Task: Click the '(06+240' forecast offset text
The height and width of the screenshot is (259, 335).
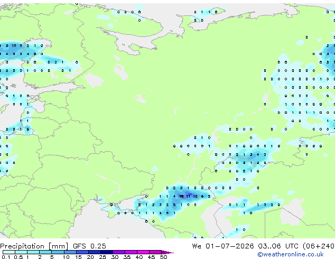Action: [319, 246]
